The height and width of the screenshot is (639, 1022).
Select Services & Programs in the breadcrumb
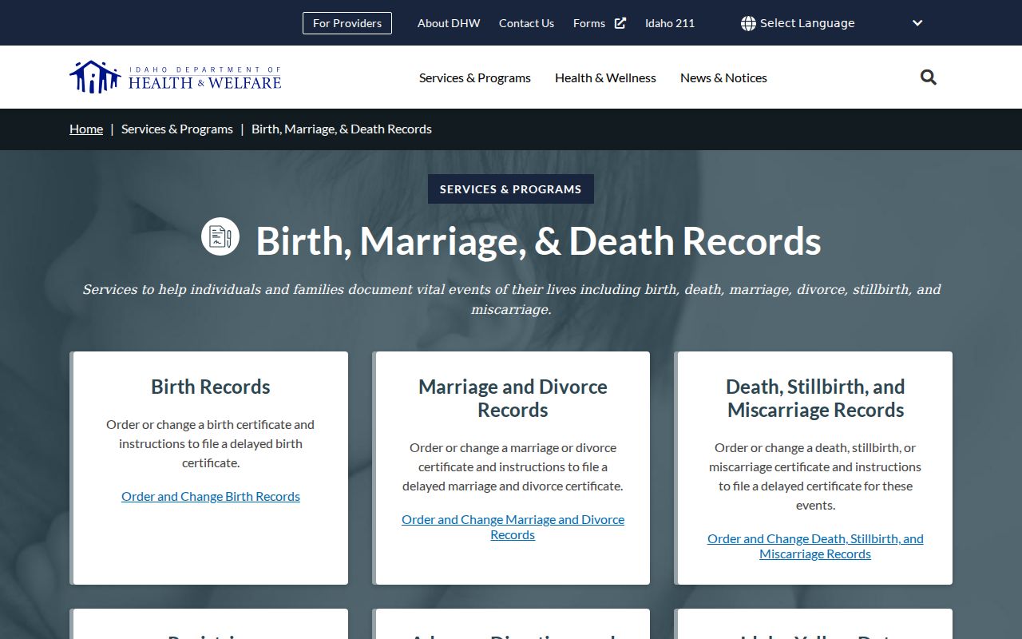177,129
